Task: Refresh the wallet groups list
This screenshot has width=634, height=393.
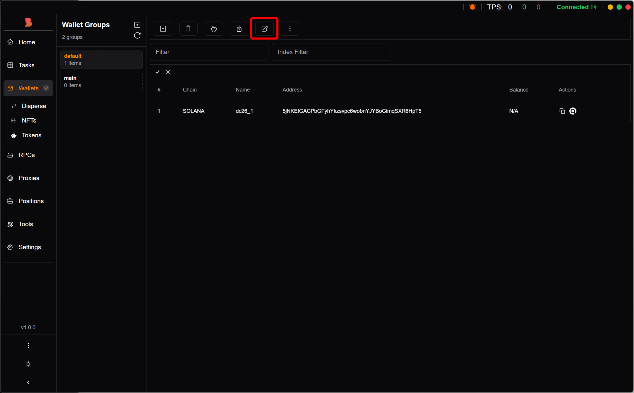Action: pos(137,36)
